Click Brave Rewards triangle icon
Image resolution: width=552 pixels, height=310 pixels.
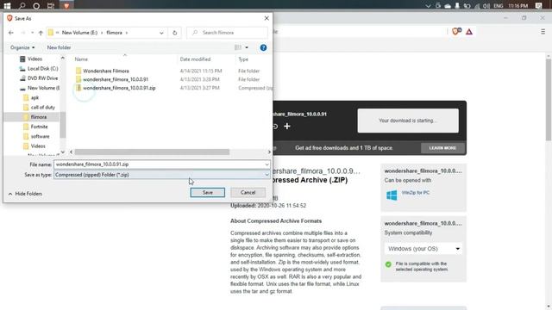[x=469, y=32]
